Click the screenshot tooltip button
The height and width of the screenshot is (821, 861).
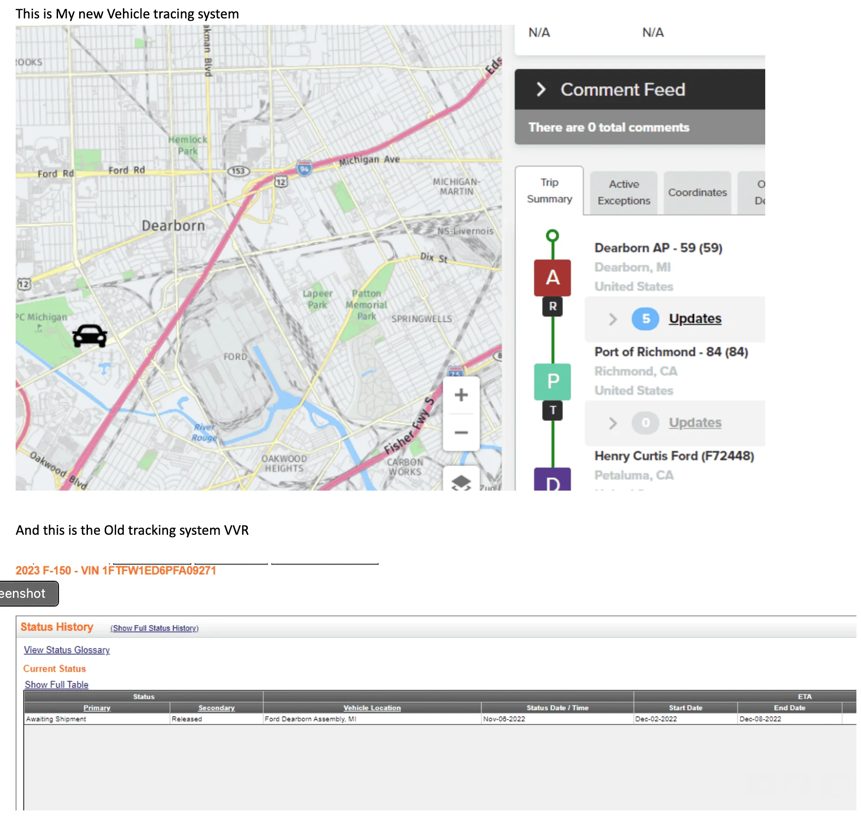[29, 594]
